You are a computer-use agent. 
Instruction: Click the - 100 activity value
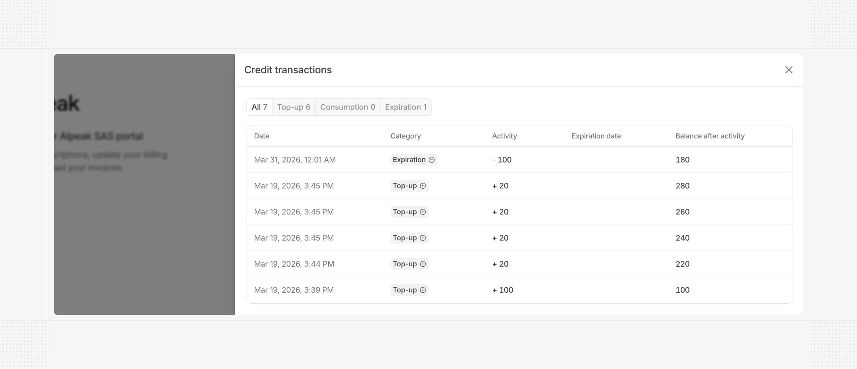tap(502, 160)
